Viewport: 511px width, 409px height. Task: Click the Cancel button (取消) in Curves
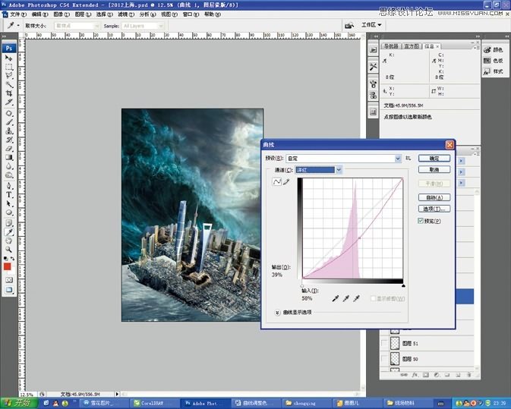pyautogui.click(x=434, y=170)
